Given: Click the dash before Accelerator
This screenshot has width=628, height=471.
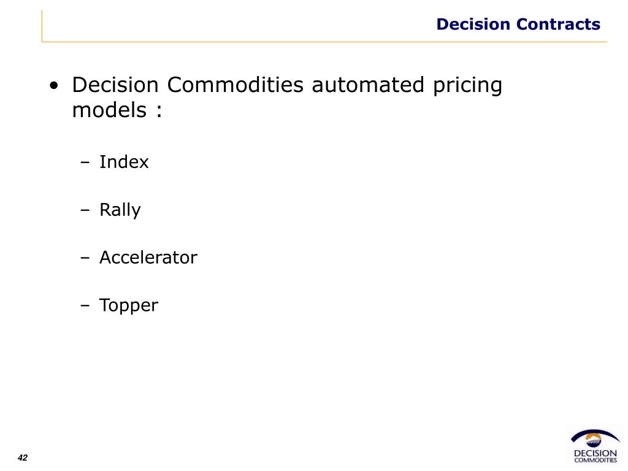Looking at the screenshot, I should 85,258.
